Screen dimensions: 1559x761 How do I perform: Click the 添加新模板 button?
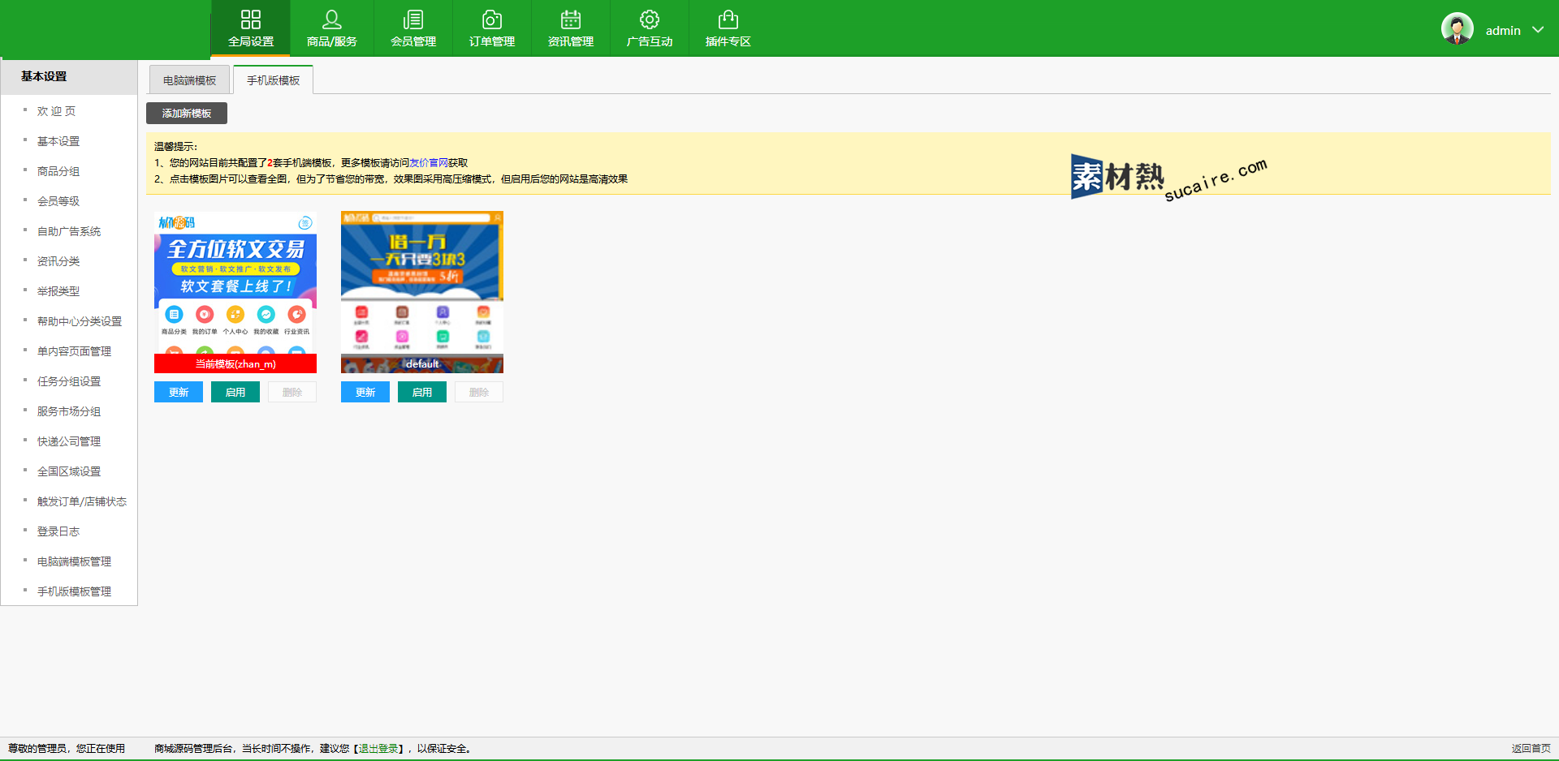[187, 113]
